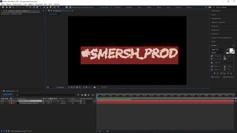Viewport: 237px width, 133px height.
Task: Toggle shy layers hide icon in timeline
Action: (82, 95)
